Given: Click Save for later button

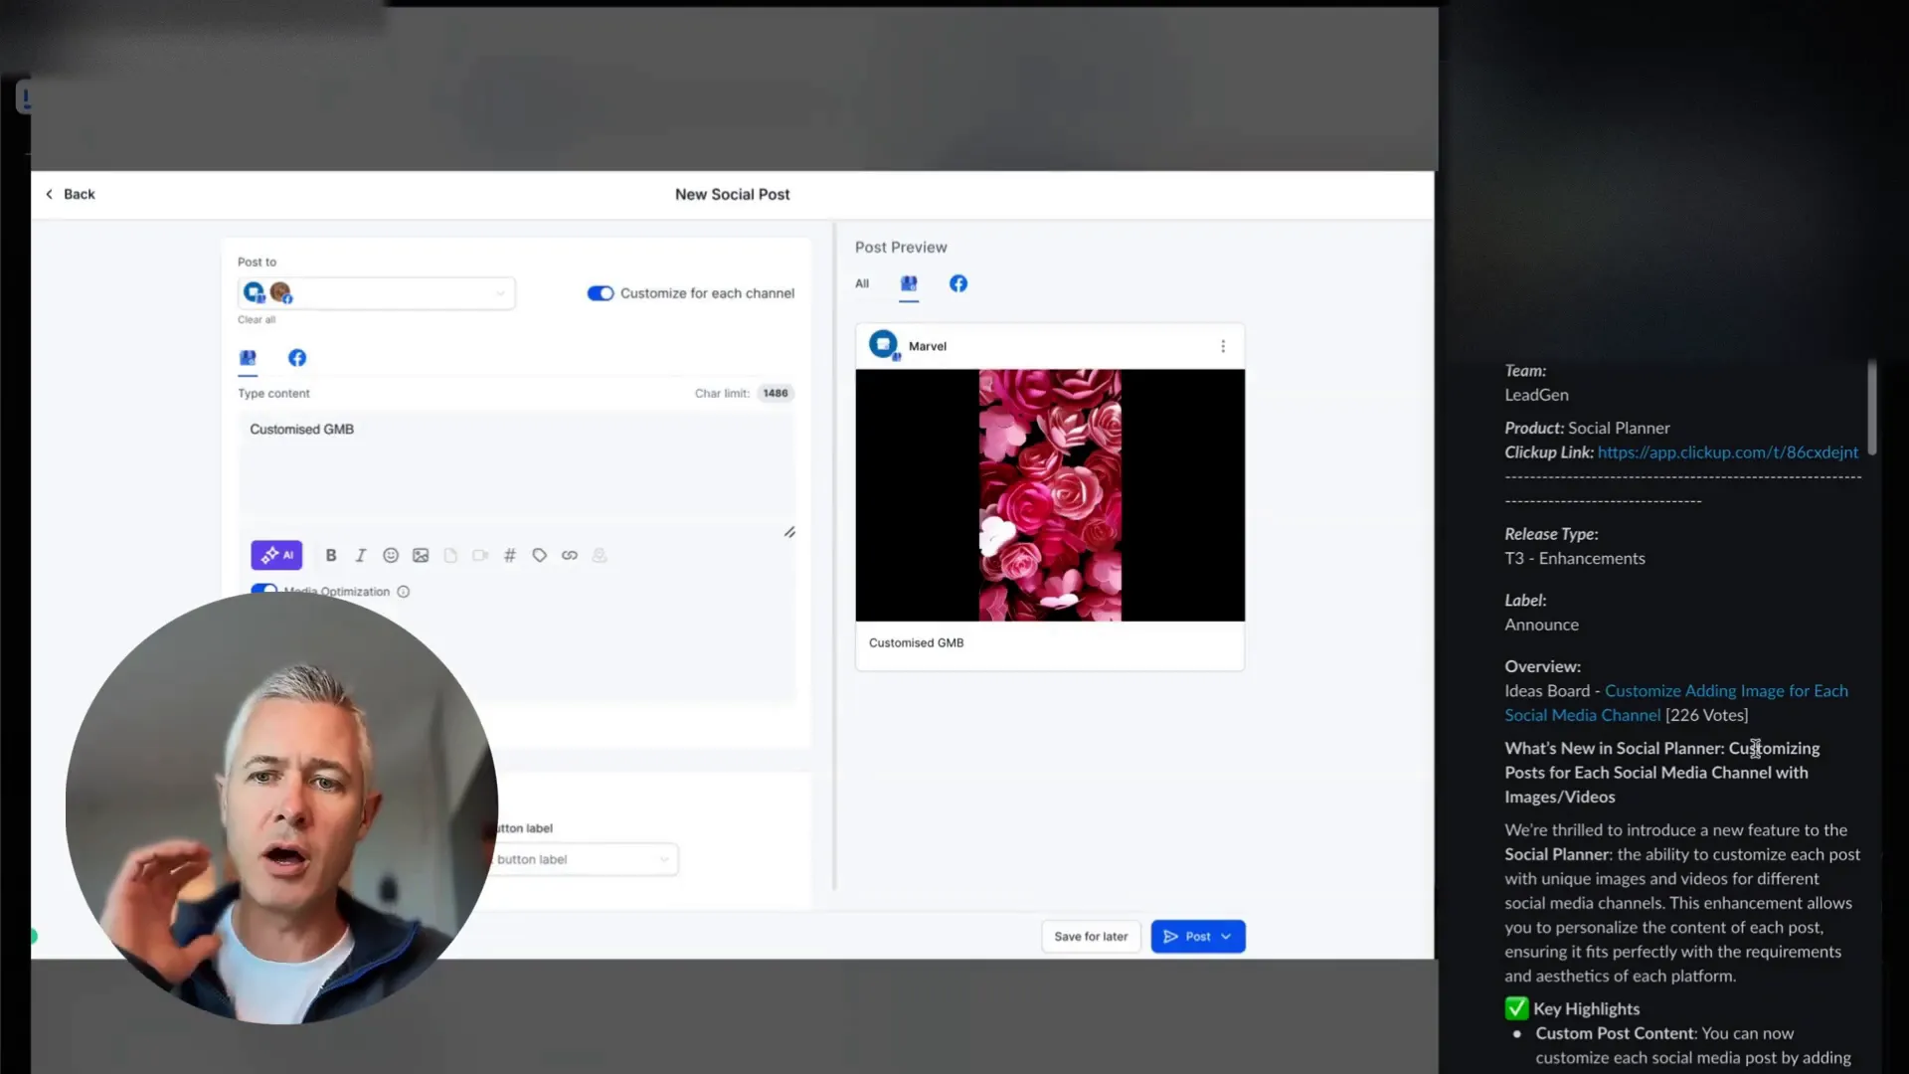Looking at the screenshot, I should (1091, 937).
